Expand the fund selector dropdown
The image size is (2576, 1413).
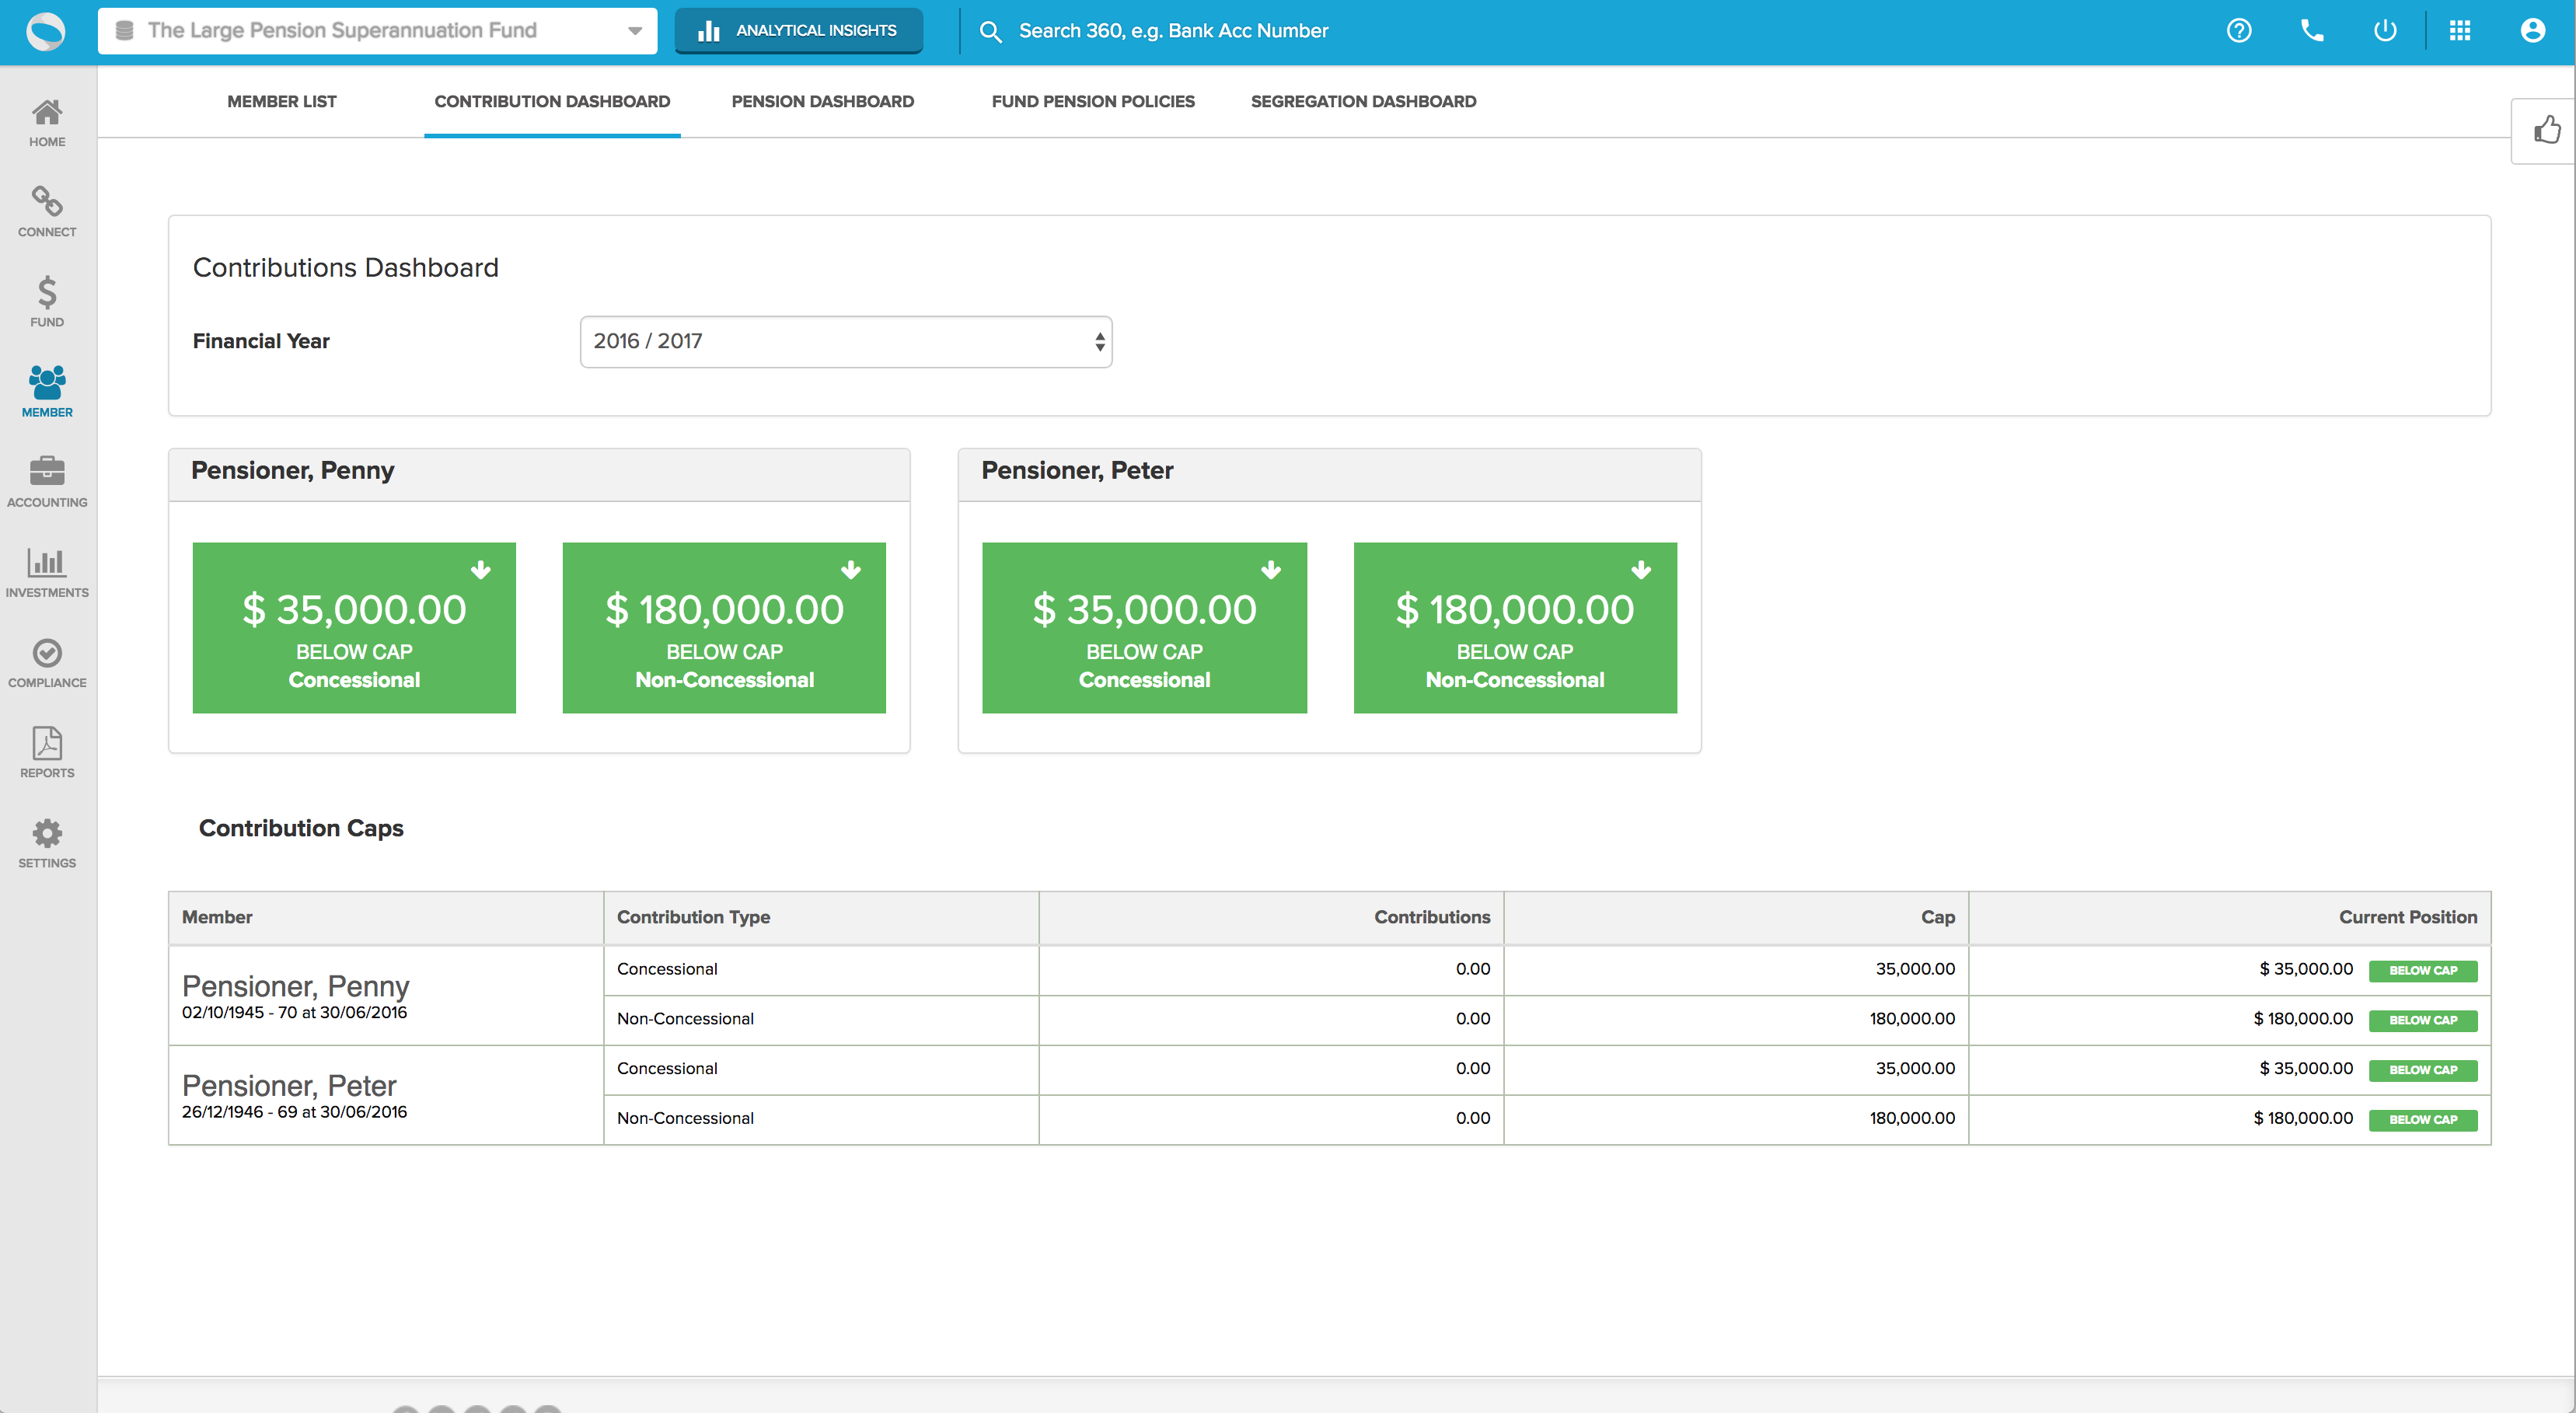point(633,30)
